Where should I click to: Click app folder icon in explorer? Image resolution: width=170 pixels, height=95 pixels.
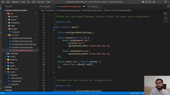tap(8, 13)
